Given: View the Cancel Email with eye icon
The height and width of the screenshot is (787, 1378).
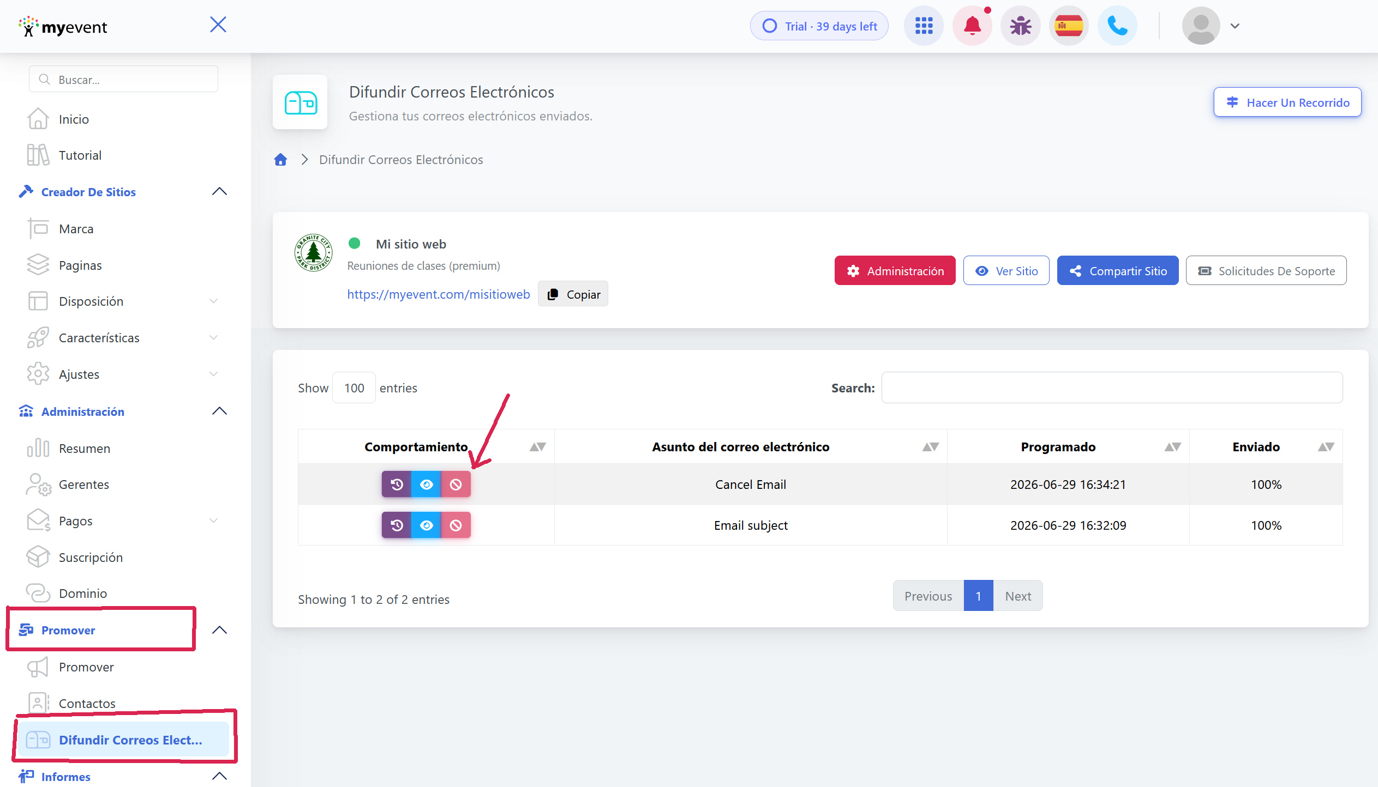Looking at the screenshot, I should point(426,485).
